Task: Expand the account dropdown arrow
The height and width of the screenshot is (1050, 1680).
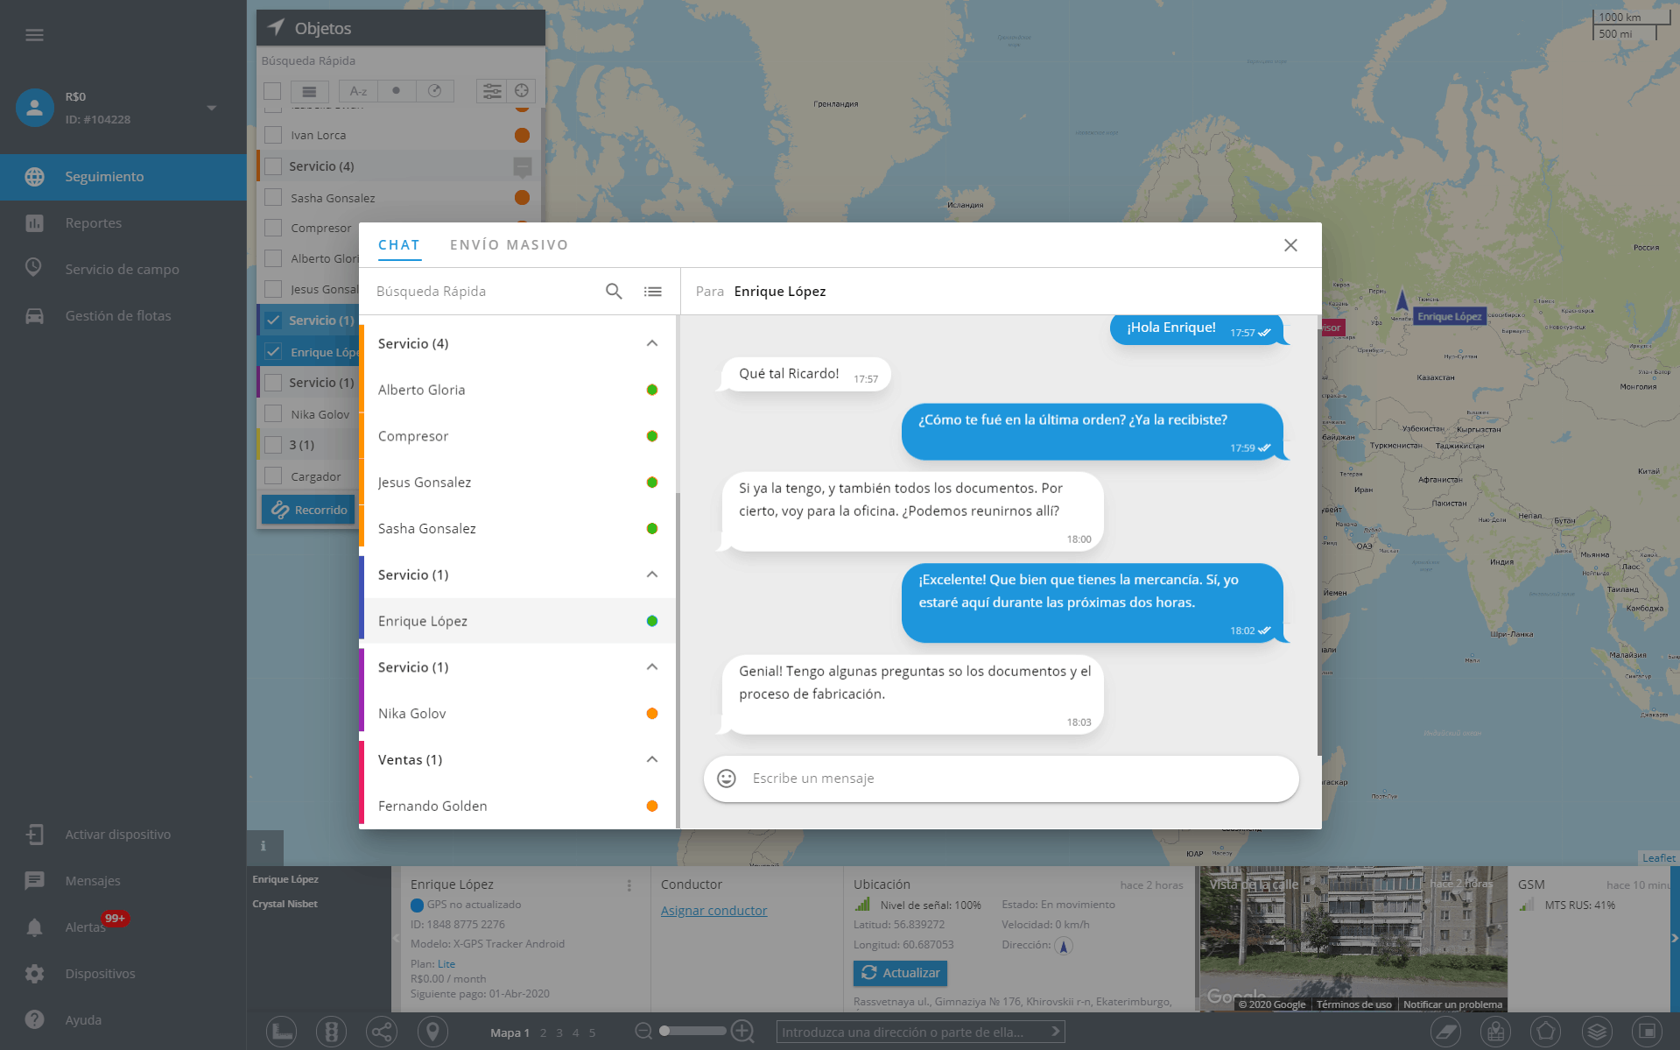Action: coord(211,108)
